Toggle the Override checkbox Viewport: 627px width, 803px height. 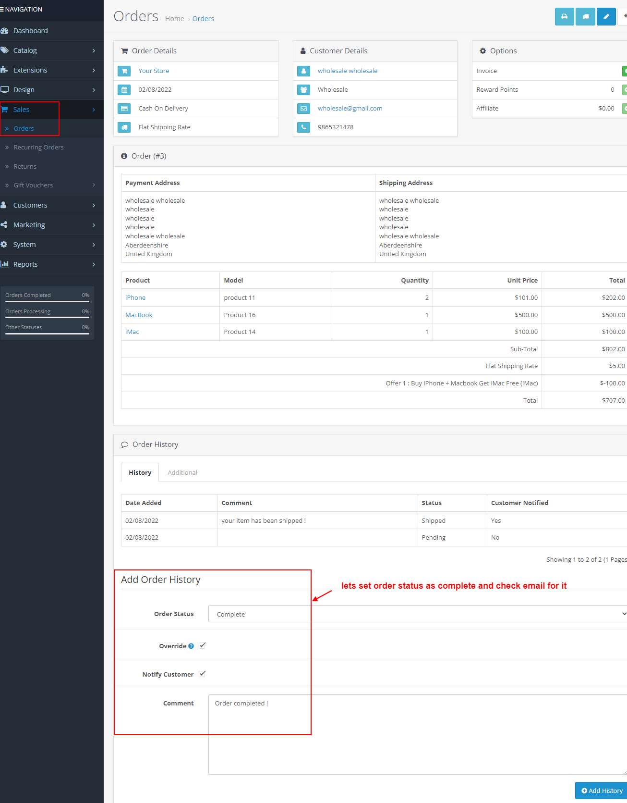[202, 645]
